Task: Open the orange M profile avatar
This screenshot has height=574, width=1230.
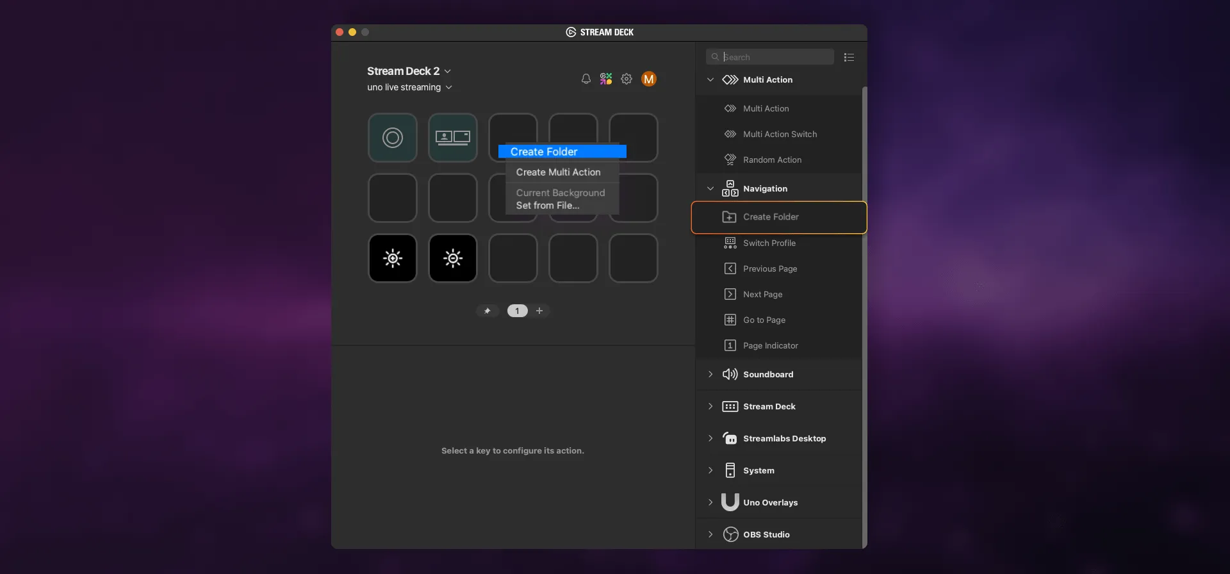Action: point(649,79)
